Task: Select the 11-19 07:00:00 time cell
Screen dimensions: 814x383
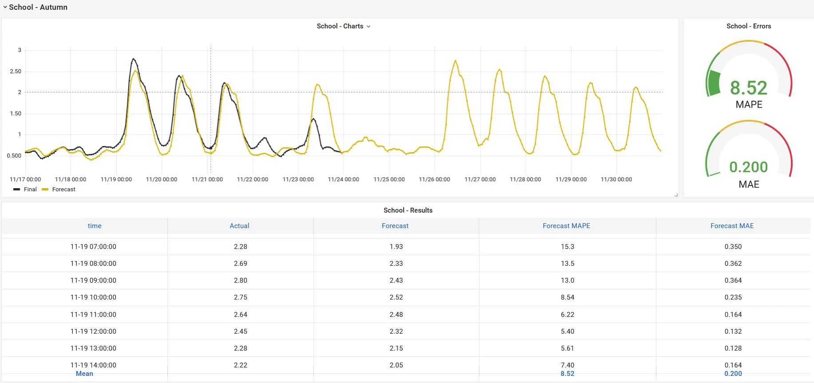Action: 93,247
